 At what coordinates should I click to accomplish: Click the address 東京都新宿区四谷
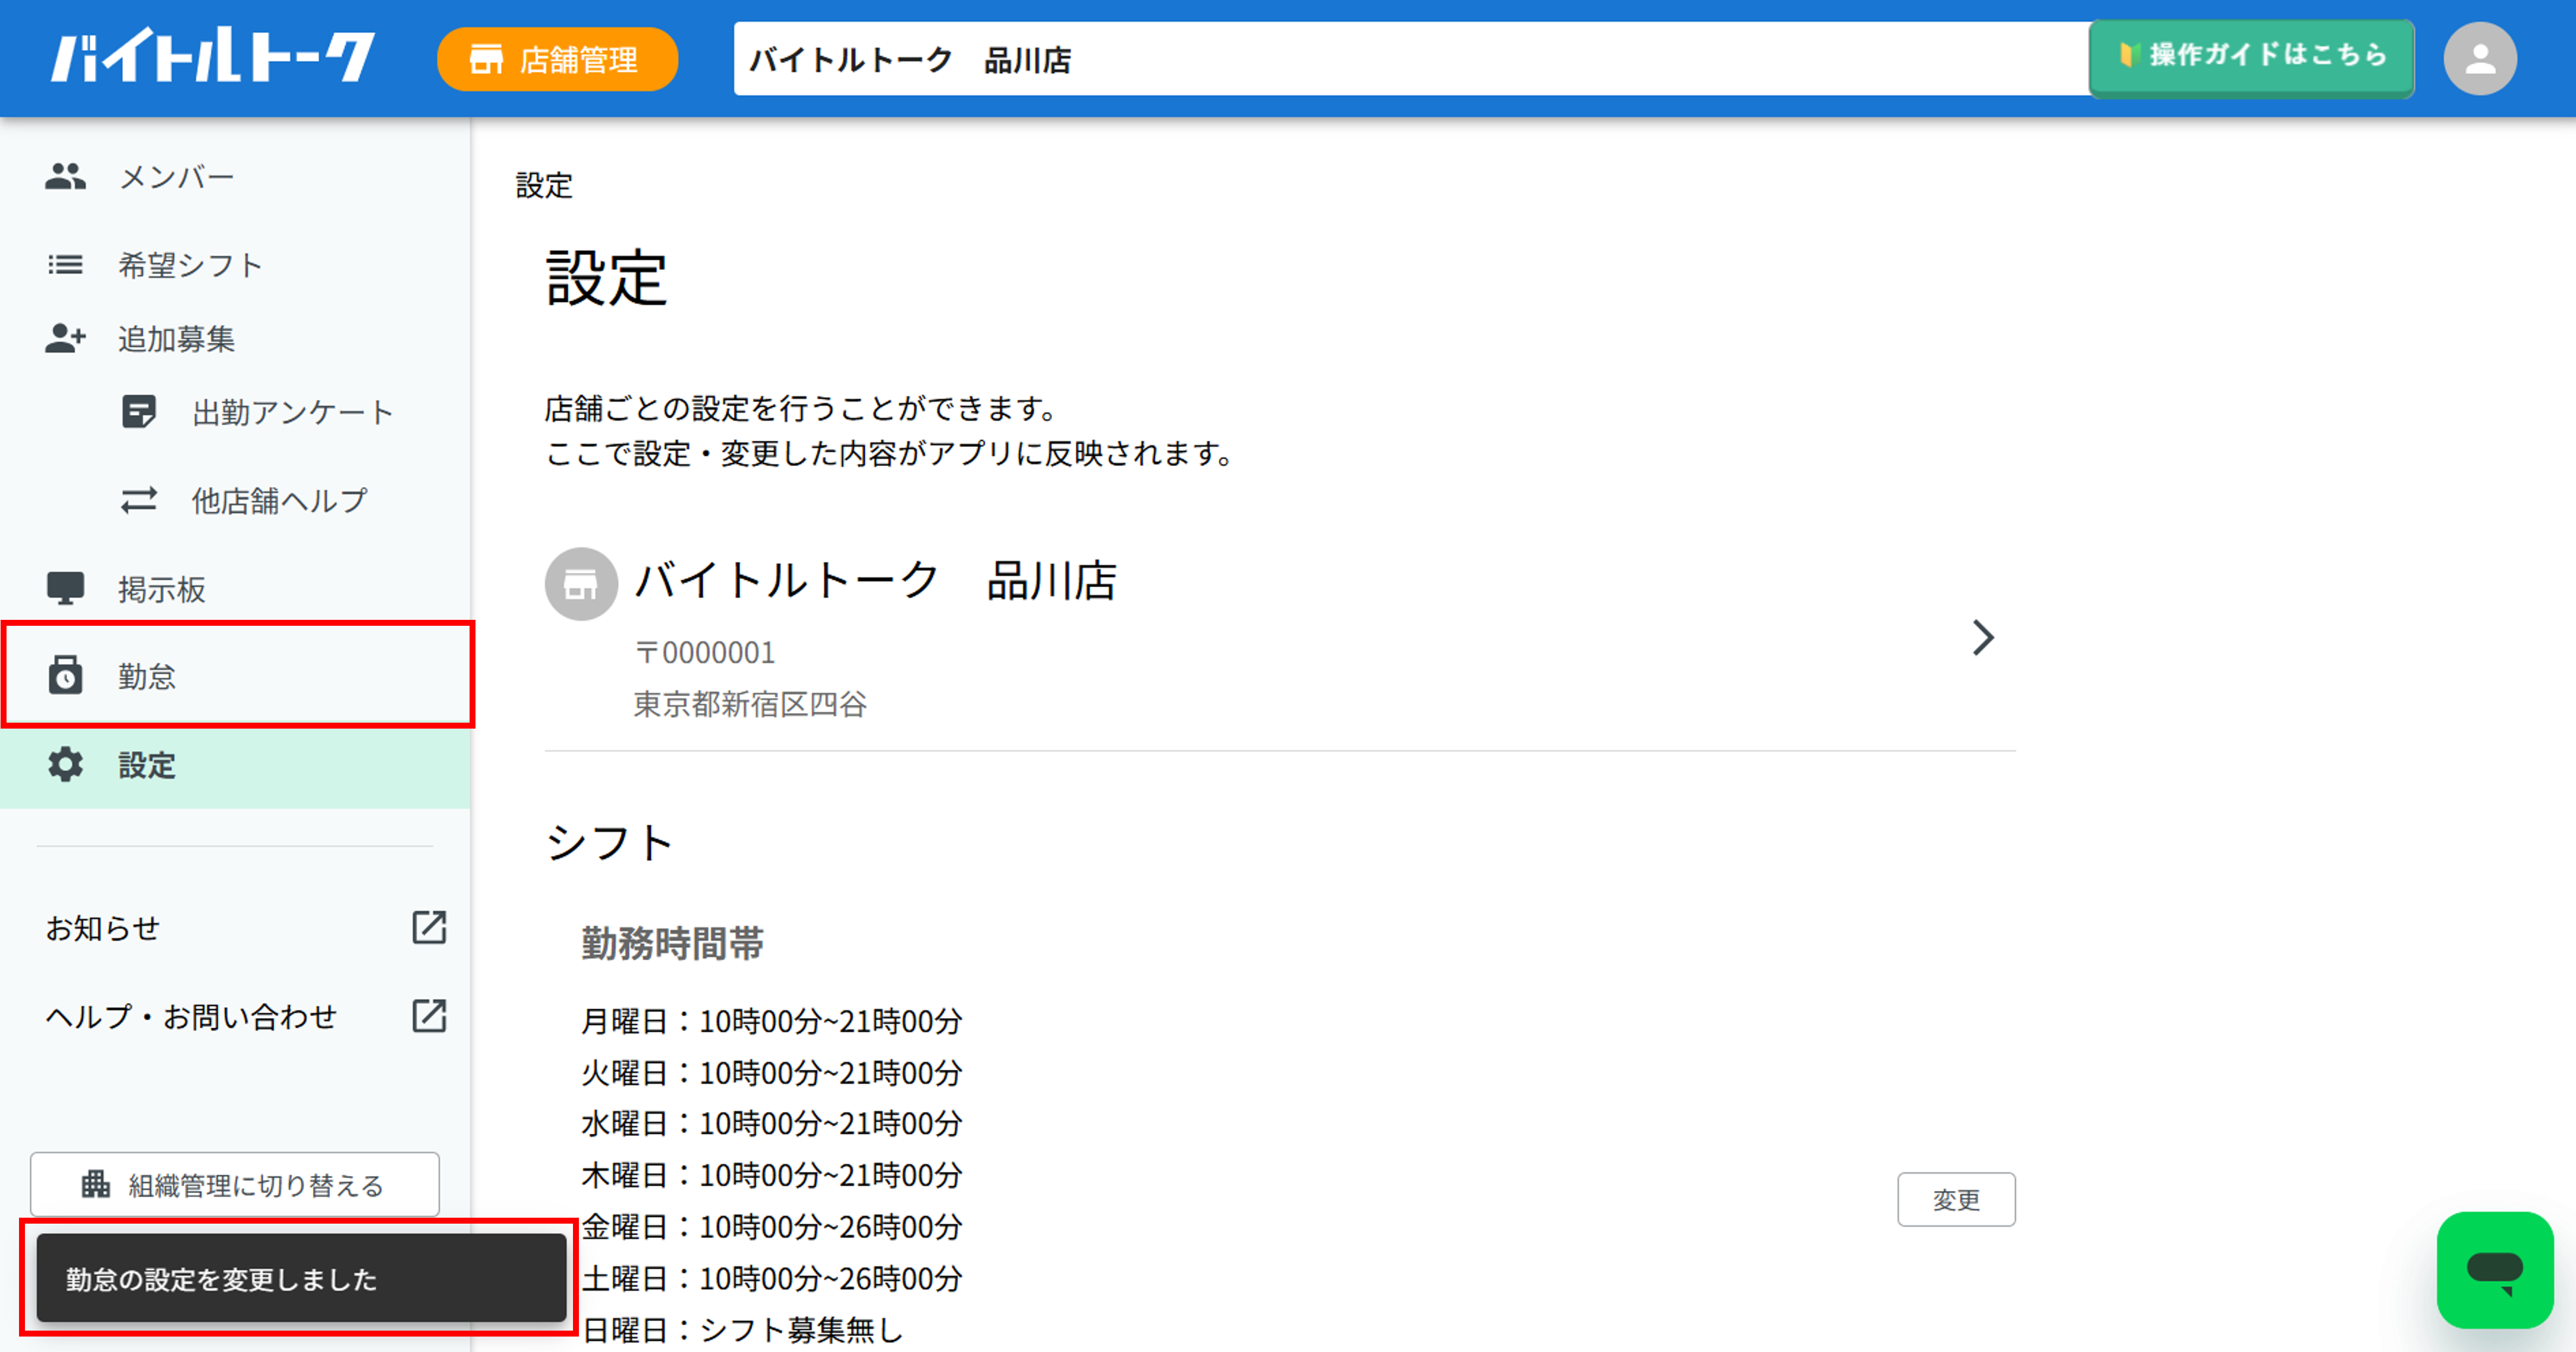point(750,704)
